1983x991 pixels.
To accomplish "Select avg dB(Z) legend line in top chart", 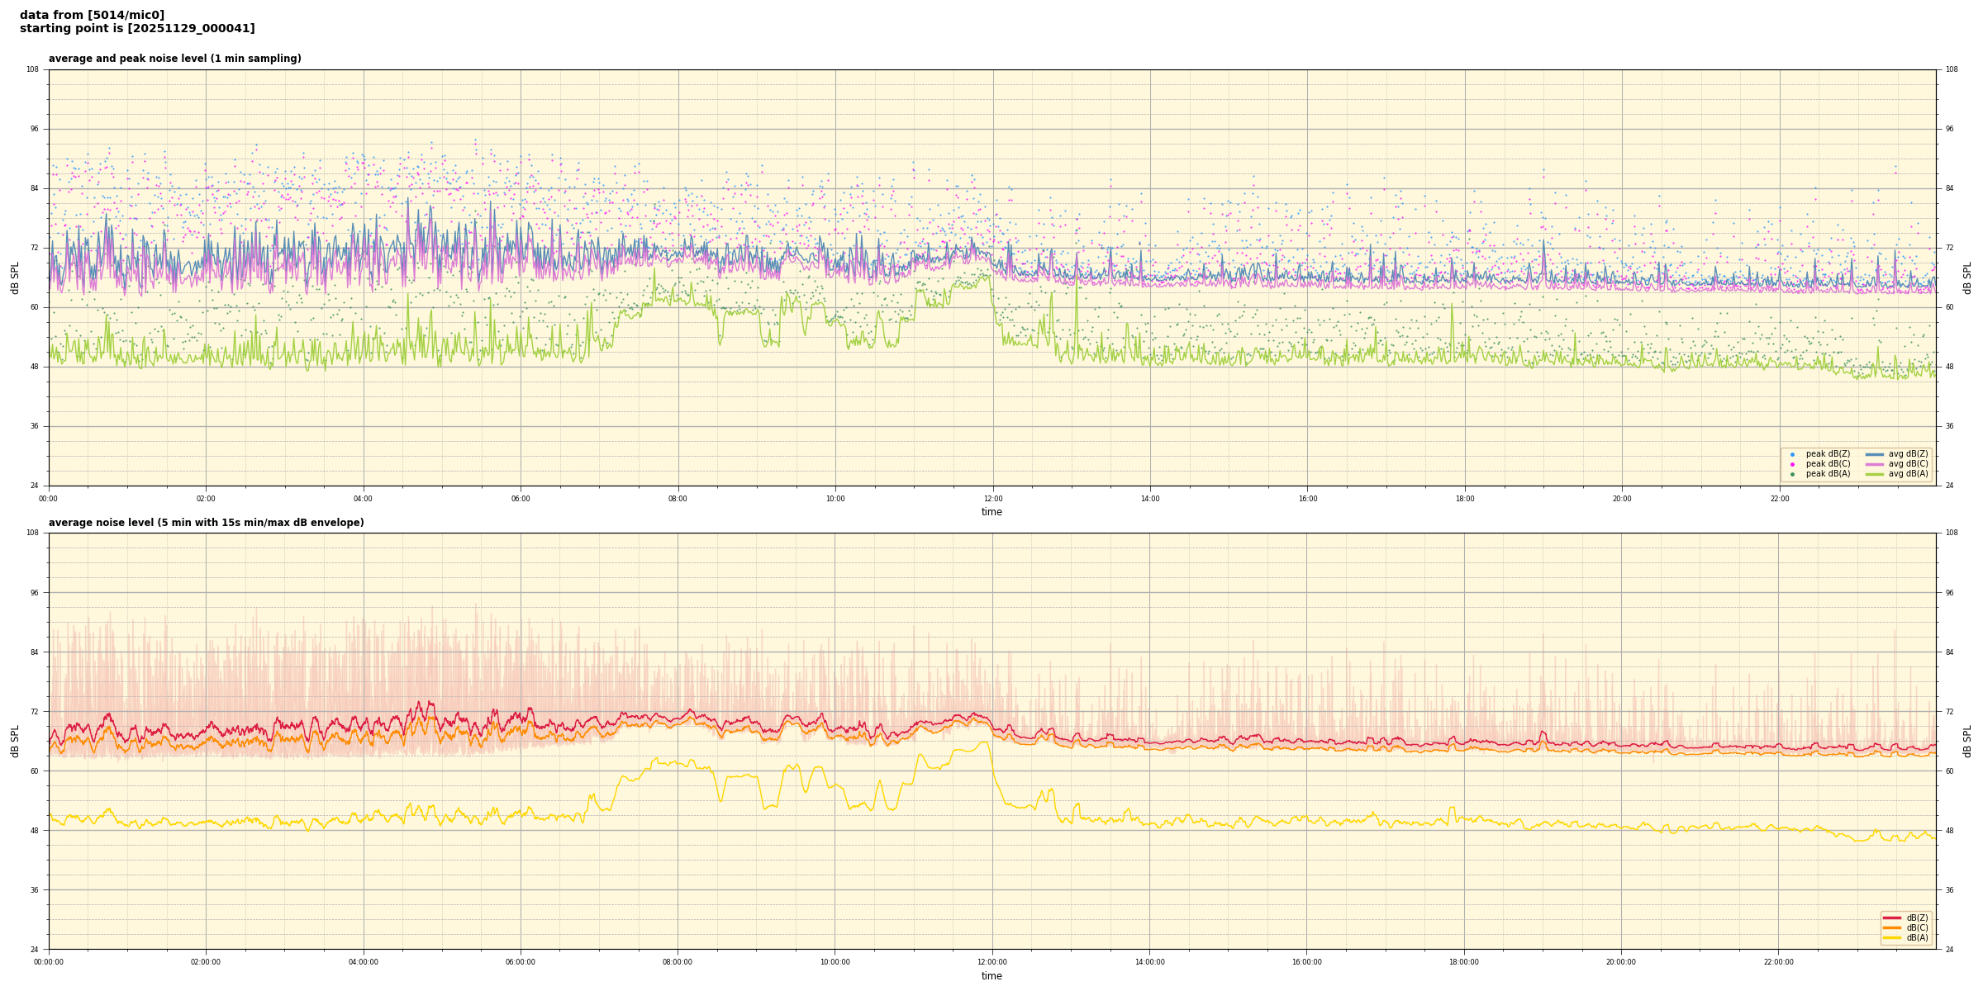I will [x=1875, y=454].
